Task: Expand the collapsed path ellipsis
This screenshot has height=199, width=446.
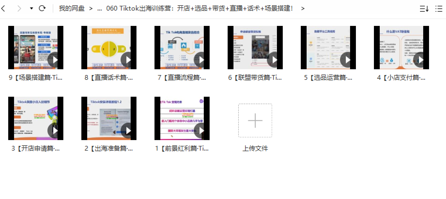Action: pos(100,10)
